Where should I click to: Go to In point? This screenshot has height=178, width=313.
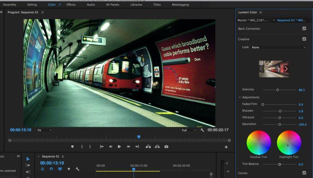tap(101, 147)
